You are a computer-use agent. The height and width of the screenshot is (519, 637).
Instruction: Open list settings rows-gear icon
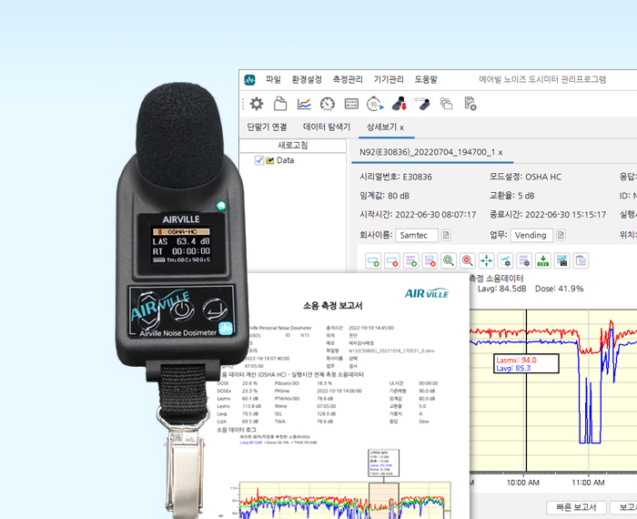tap(524, 261)
